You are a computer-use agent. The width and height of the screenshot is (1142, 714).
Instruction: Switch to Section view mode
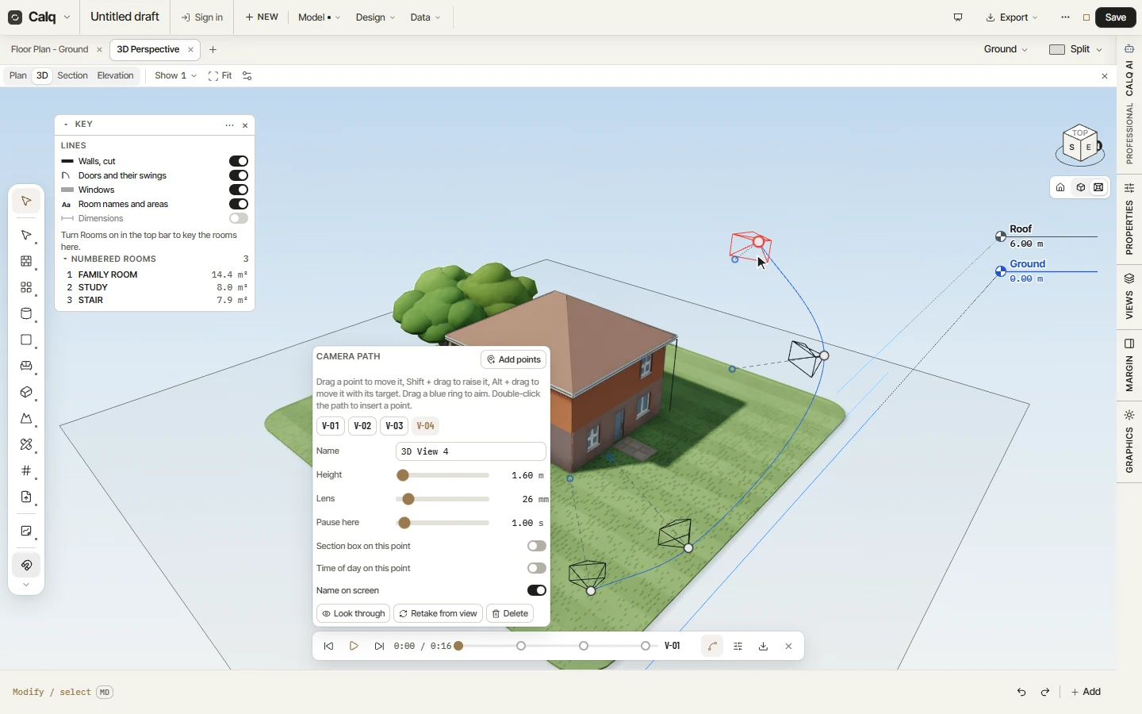pos(72,76)
